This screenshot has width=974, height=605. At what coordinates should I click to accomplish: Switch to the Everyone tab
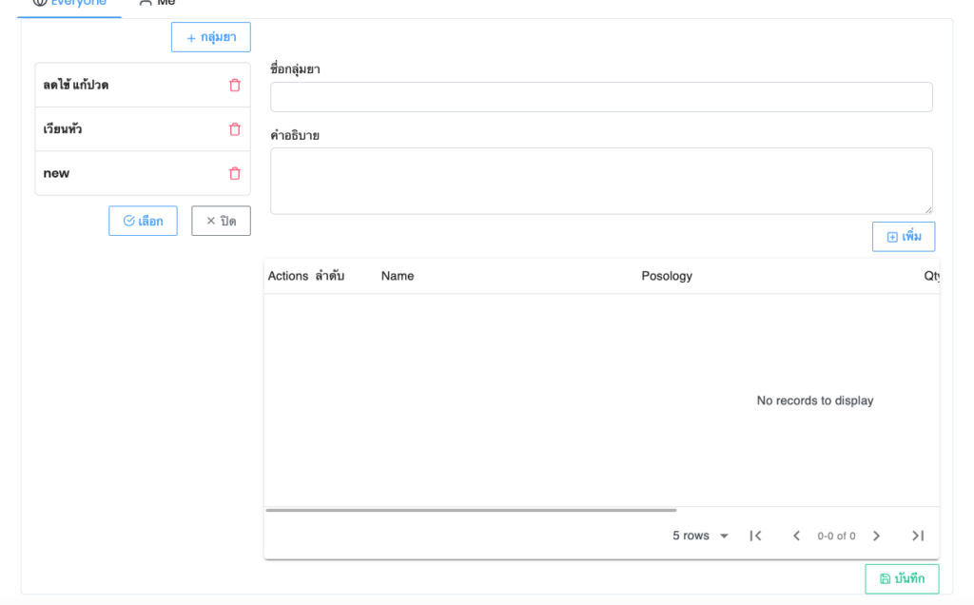tap(68, 3)
